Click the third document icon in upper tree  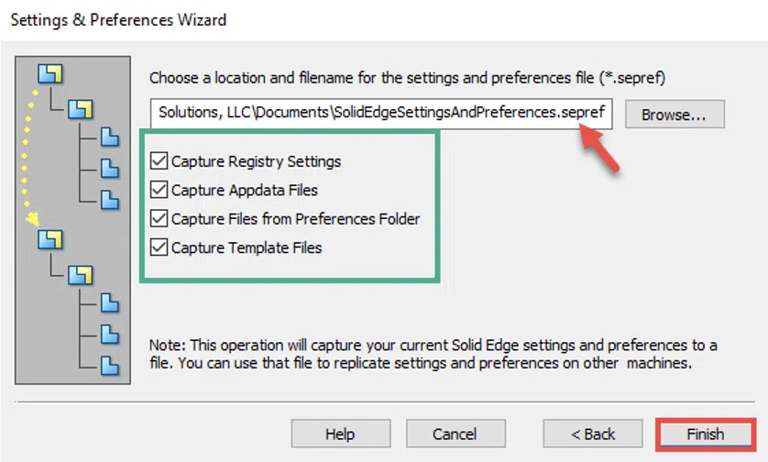pos(110,200)
